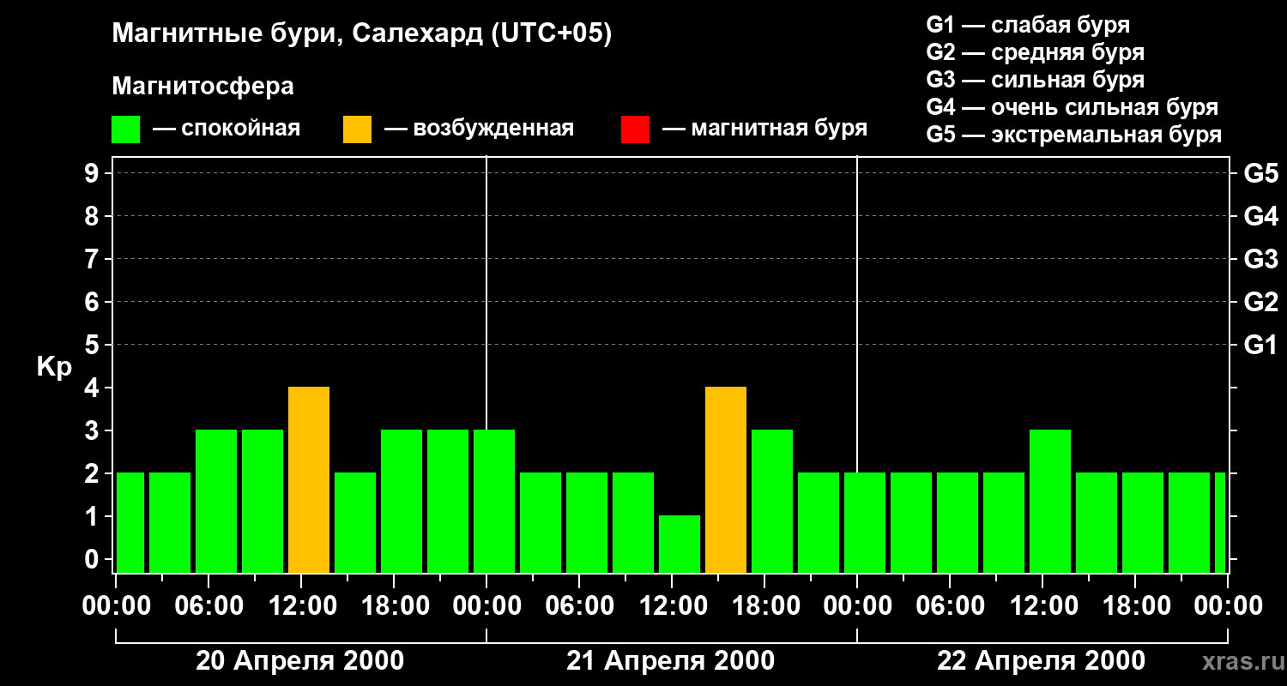The image size is (1287, 686).
Task: Click the '— возбужденная' legend label
Action: (x=479, y=129)
